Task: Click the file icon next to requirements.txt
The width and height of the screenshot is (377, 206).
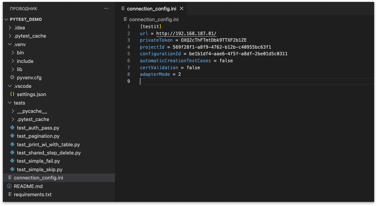Action: click(x=10, y=194)
